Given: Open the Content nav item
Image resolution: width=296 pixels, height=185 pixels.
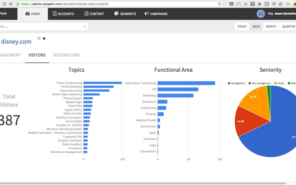Looking at the screenshot, I should (x=94, y=14).
